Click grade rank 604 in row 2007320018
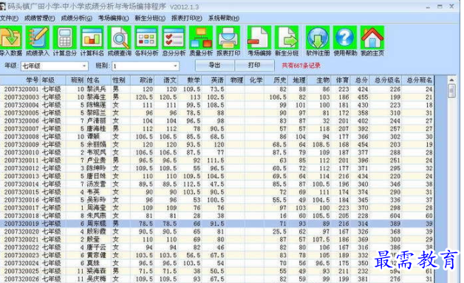This screenshot has width=464, height=283. point(395,216)
